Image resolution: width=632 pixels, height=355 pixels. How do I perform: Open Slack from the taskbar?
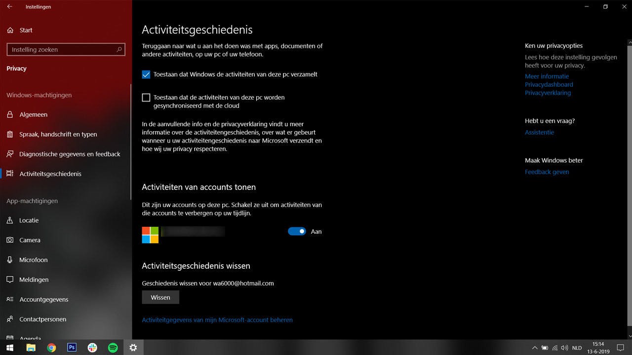tap(92, 348)
